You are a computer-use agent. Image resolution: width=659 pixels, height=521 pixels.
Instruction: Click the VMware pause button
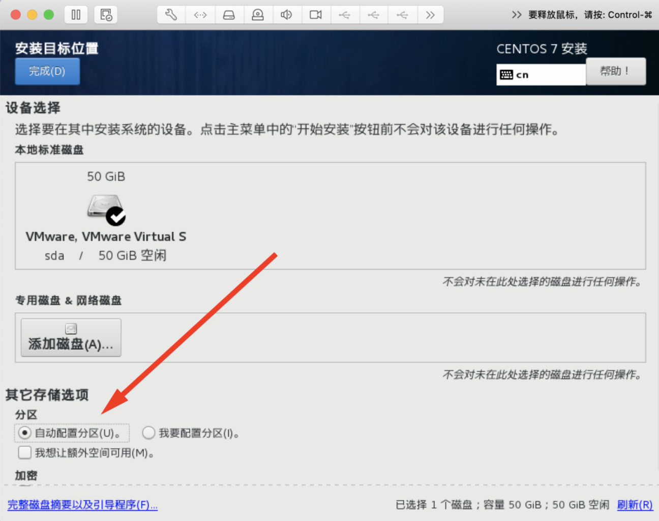click(x=76, y=15)
